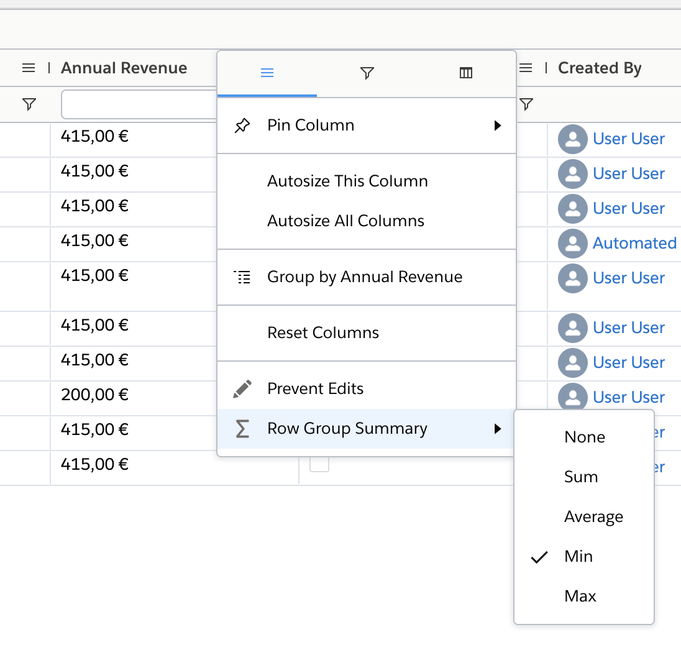Open Annual Revenue column hamburger menu
The image size is (681, 650).
pos(29,68)
